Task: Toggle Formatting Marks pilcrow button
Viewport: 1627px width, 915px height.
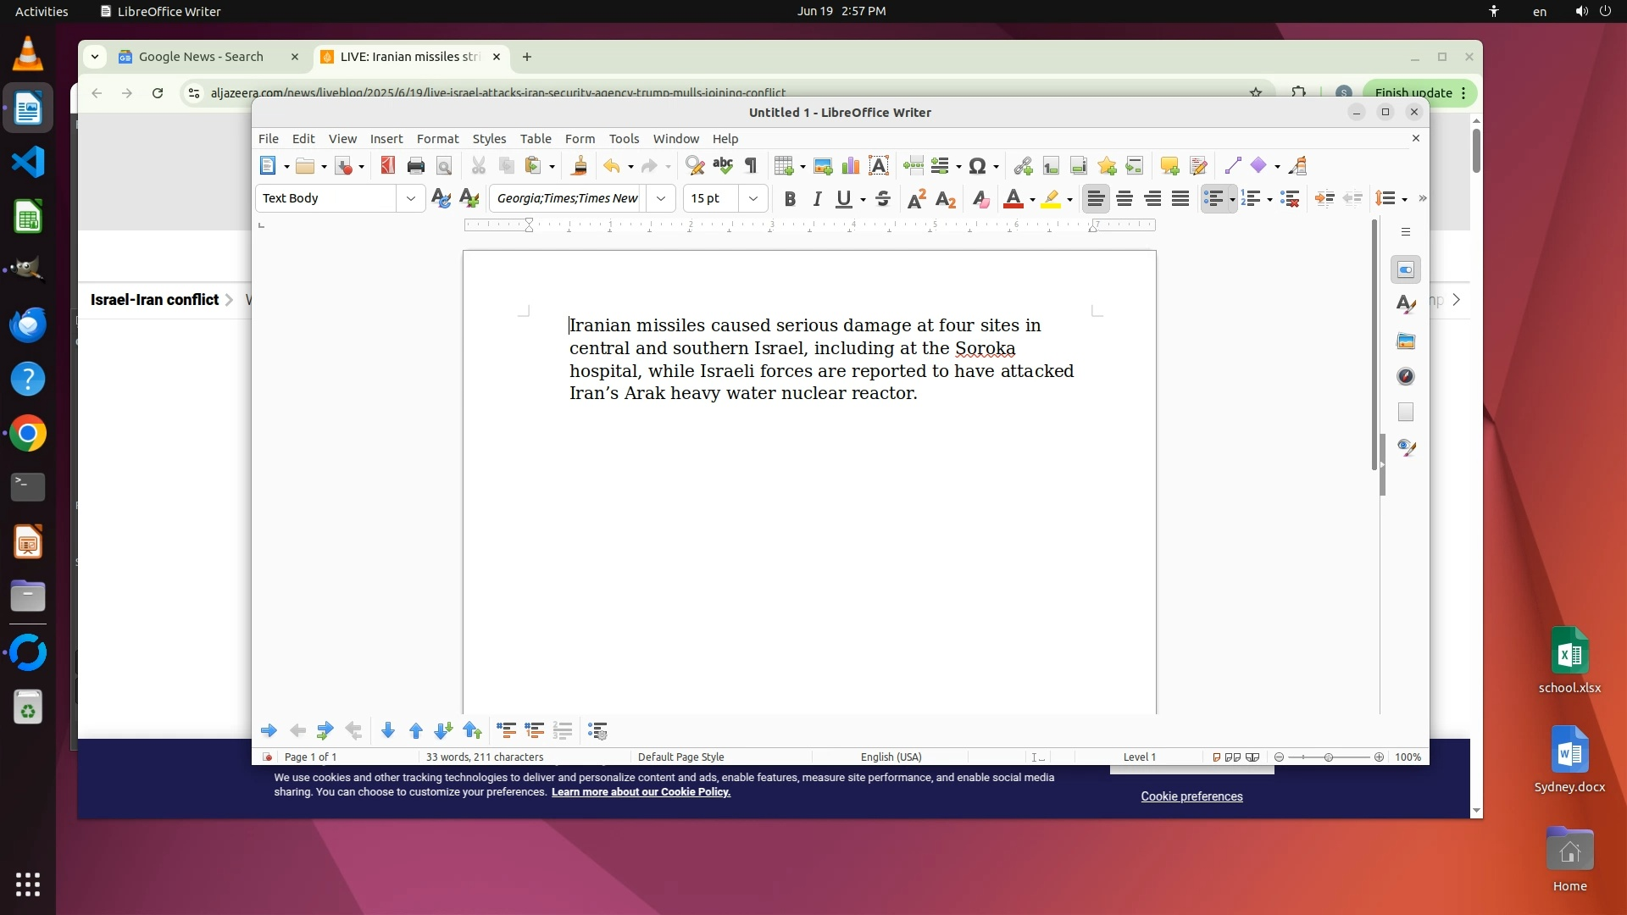Action: pyautogui.click(x=751, y=166)
